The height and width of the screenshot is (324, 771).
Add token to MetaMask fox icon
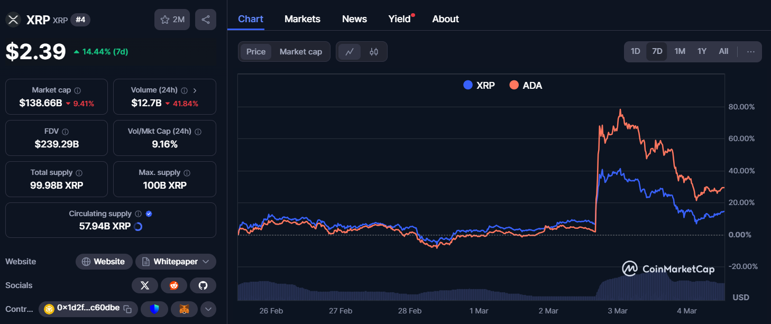[184, 309]
